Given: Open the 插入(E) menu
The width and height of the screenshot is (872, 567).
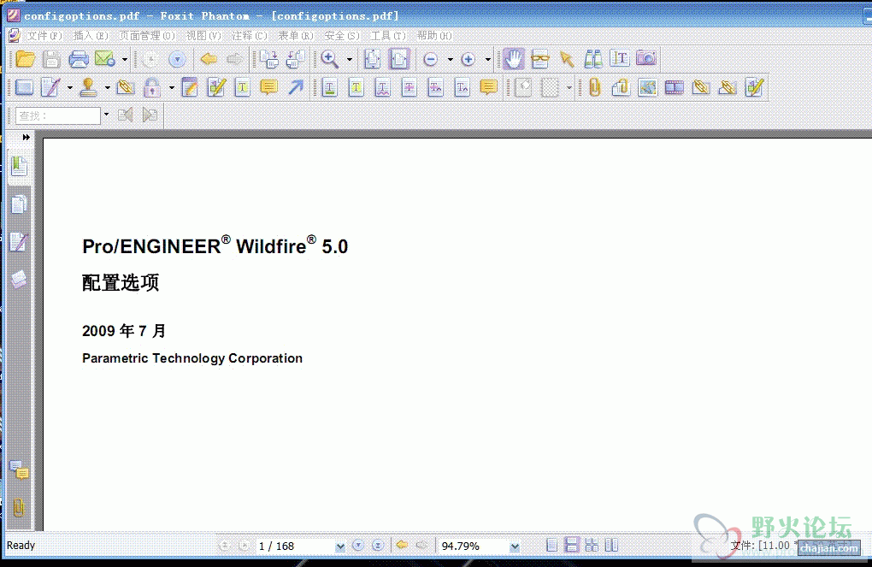Looking at the screenshot, I should [x=91, y=36].
